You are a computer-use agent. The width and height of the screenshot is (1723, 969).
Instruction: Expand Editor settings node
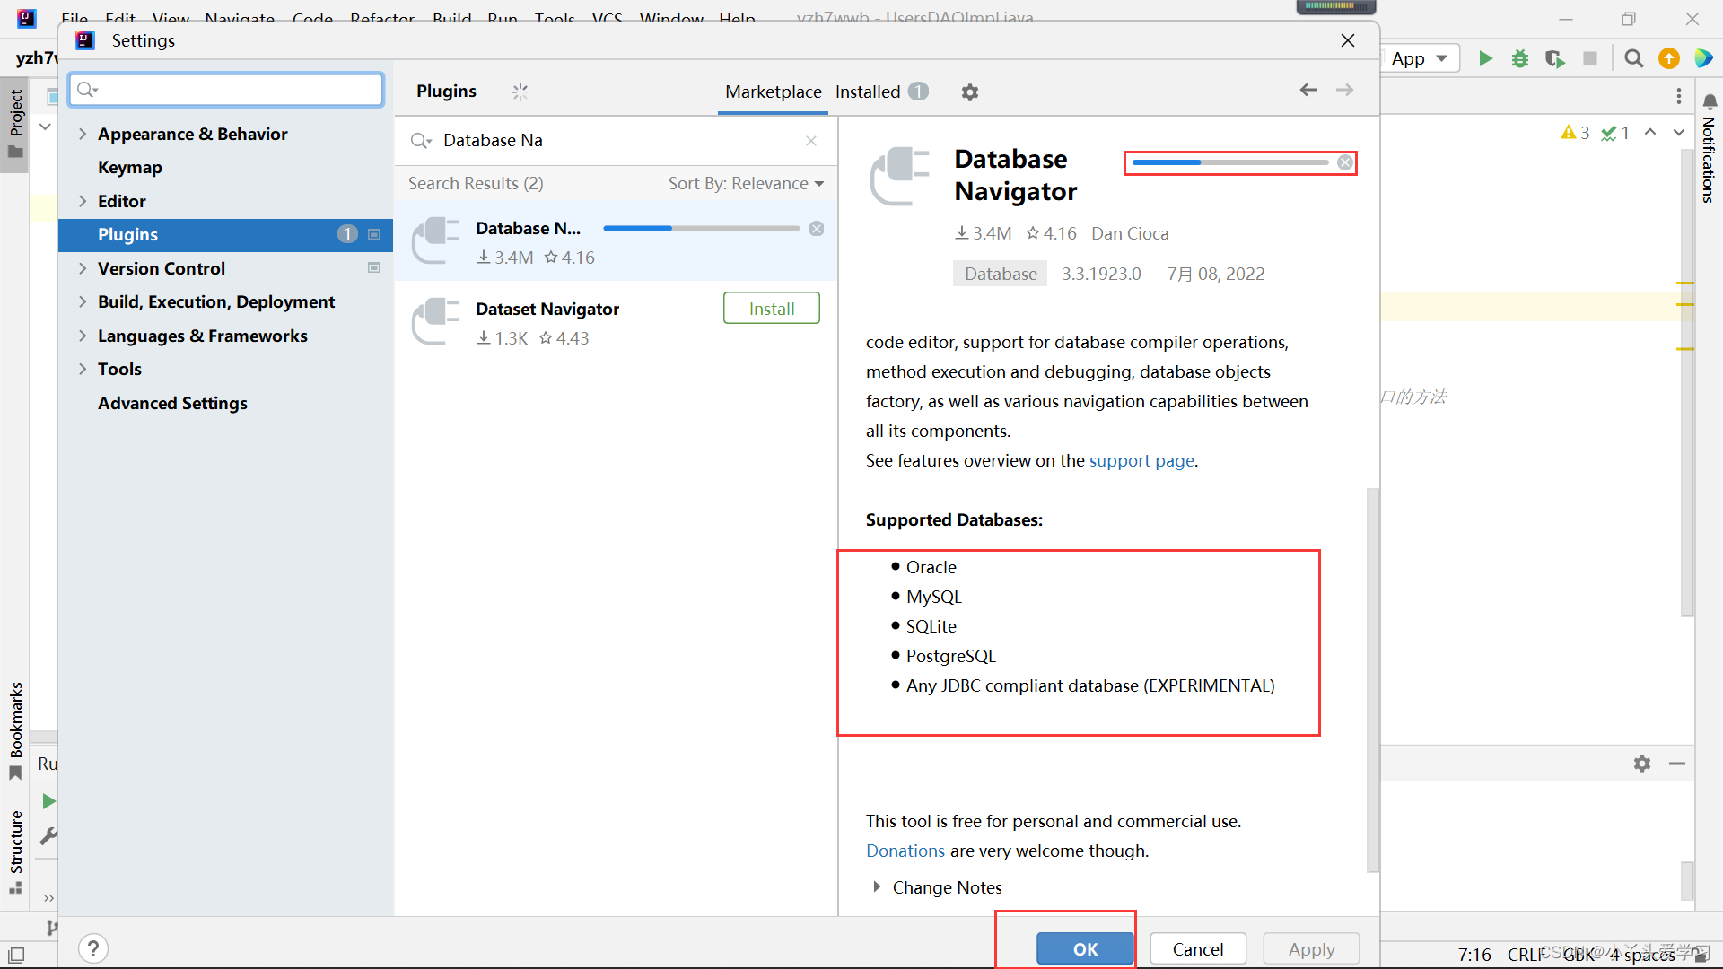[83, 201]
